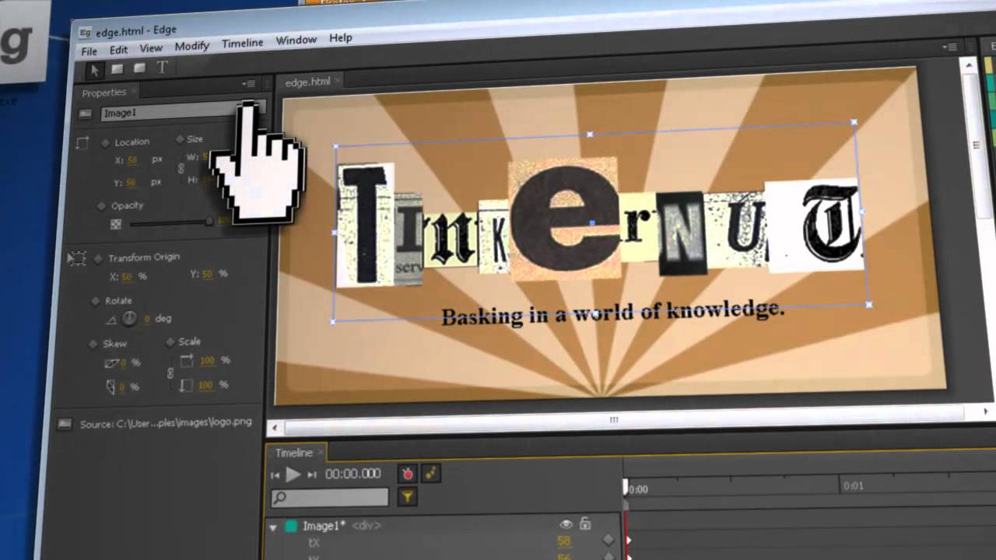Select the edge.html document tab
Screen dimensions: 996x560
click(x=307, y=82)
